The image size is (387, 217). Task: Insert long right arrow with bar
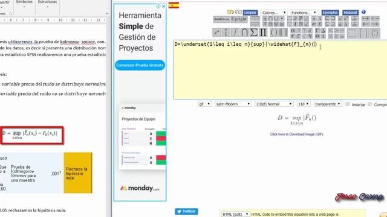(365, 19)
